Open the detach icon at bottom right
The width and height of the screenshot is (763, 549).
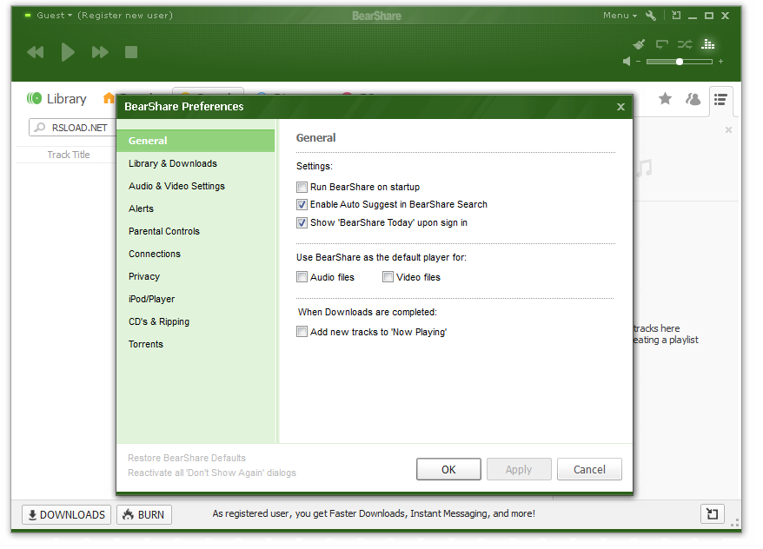713,513
